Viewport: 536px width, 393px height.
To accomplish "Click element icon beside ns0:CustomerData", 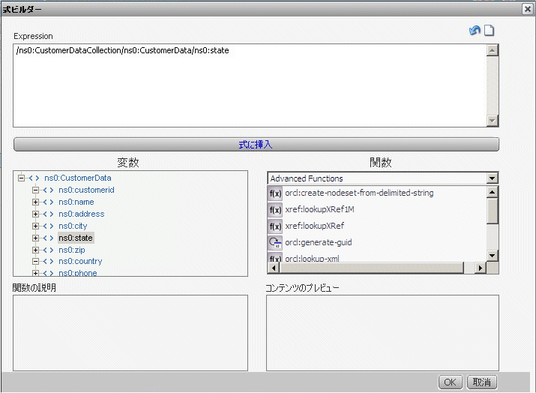I will point(34,178).
